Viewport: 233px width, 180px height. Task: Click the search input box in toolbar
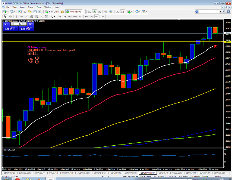(x=209, y=12)
